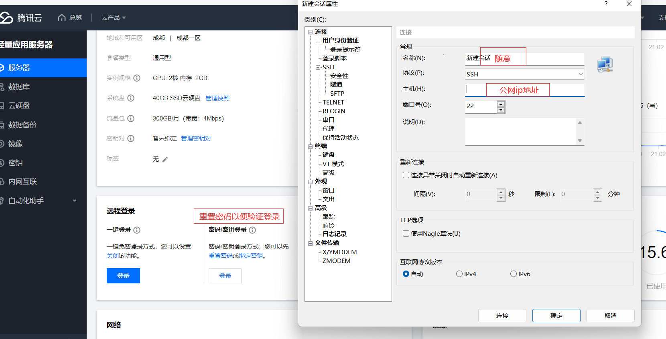Click inside the 说明 description box
This screenshot has height=339, width=666.
coord(521,132)
